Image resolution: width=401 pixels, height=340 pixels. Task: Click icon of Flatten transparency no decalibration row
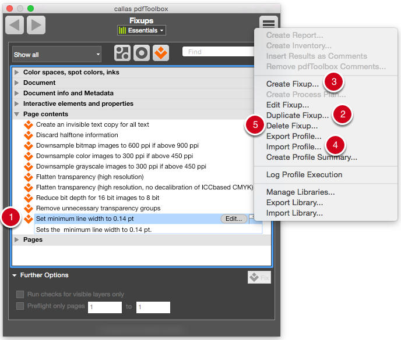pos(29,188)
